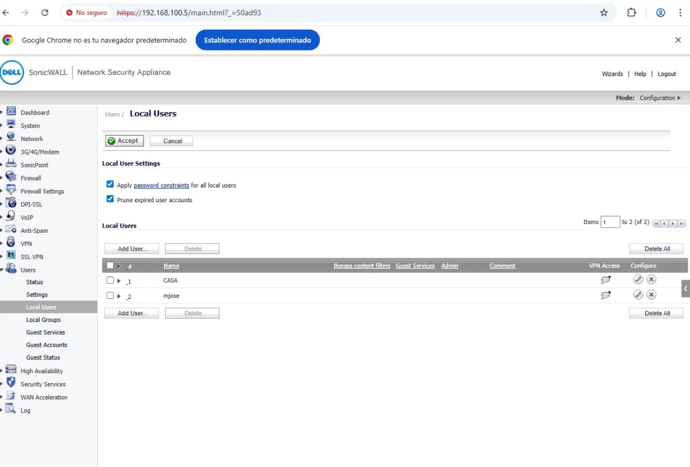
Task: Click the top Add User button
Action: coord(131,249)
